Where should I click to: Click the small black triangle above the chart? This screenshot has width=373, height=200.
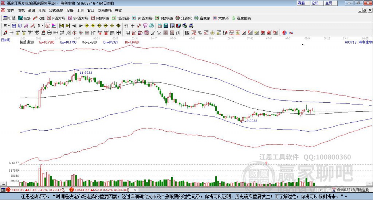303,45
